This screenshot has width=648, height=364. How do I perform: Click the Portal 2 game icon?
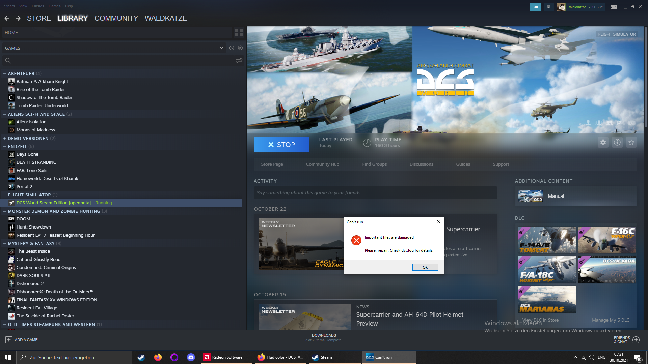point(11,186)
